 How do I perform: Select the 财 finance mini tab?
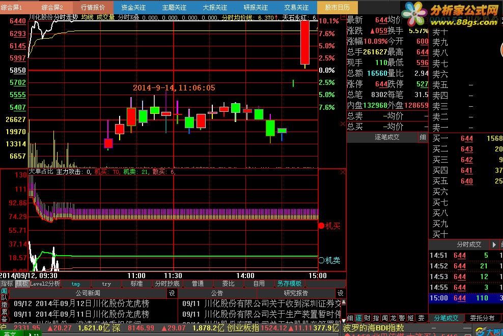[367, 318]
